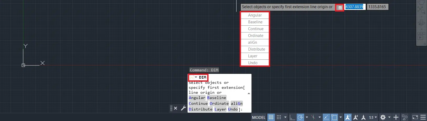Expand the annotation scale 1:1 dropdown
This screenshot has height=121, width=427.
point(373,117)
